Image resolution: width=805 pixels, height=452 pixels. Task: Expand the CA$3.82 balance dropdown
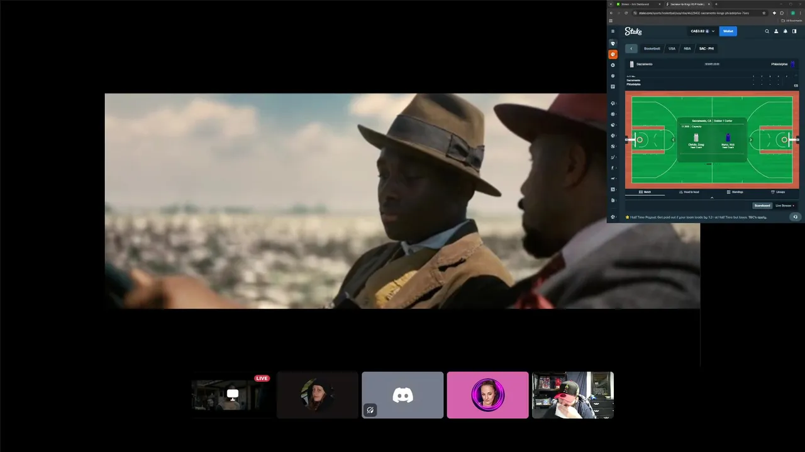[x=713, y=31]
